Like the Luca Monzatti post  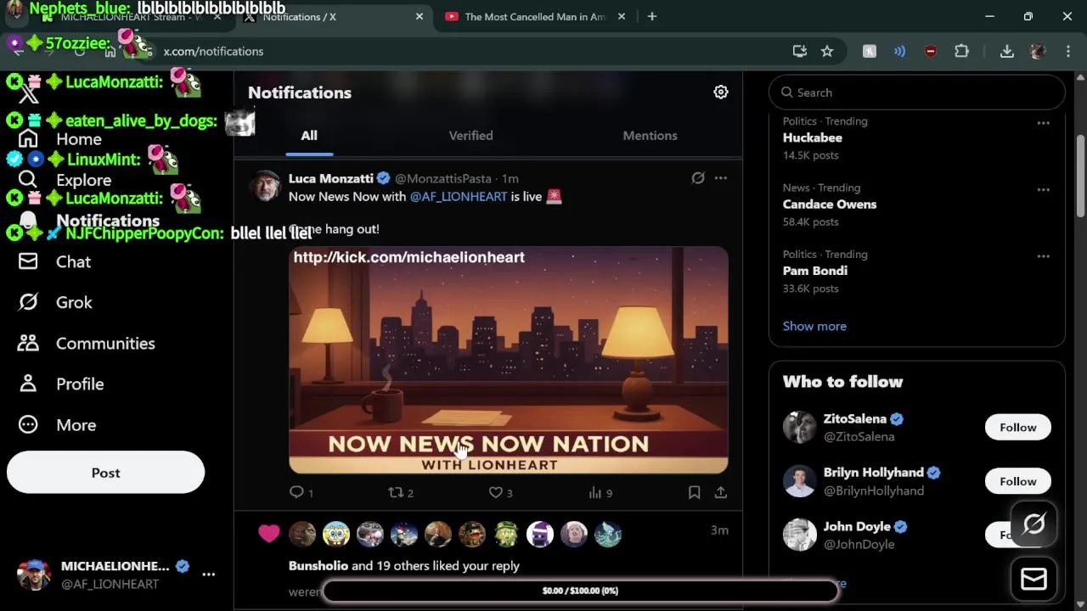tap(495, 492)
